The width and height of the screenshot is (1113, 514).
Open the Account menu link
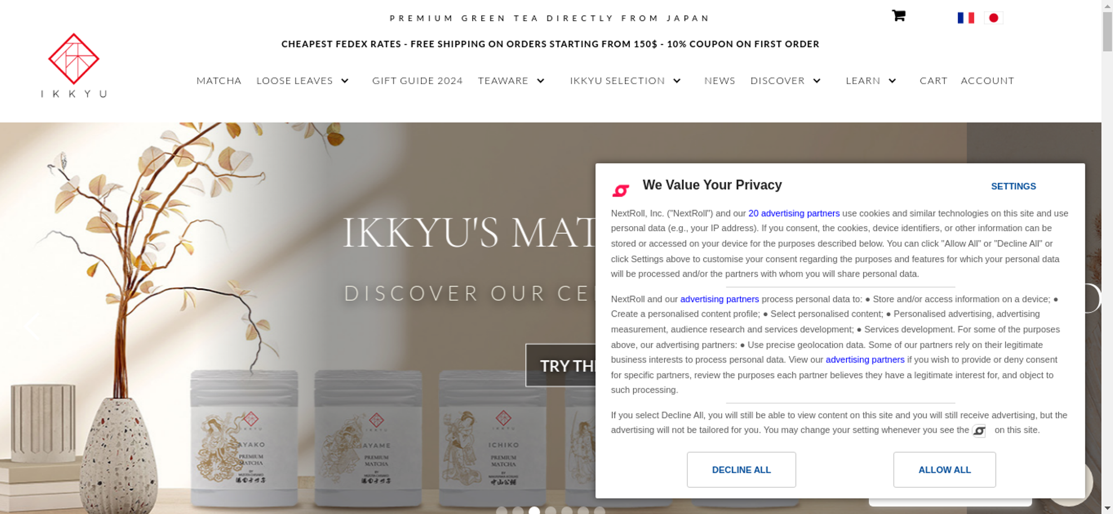click(x=987, y=81)
